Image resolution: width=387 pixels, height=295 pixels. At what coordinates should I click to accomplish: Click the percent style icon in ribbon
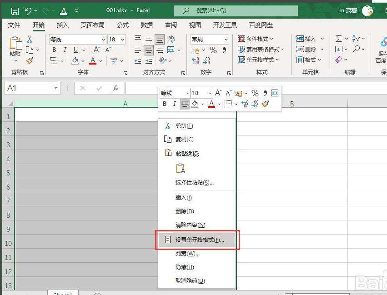pos(213,50)
